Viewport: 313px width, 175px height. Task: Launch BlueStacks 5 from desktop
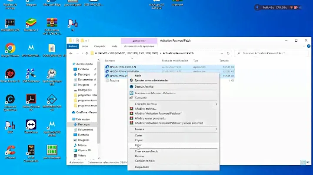coord(30,23)
